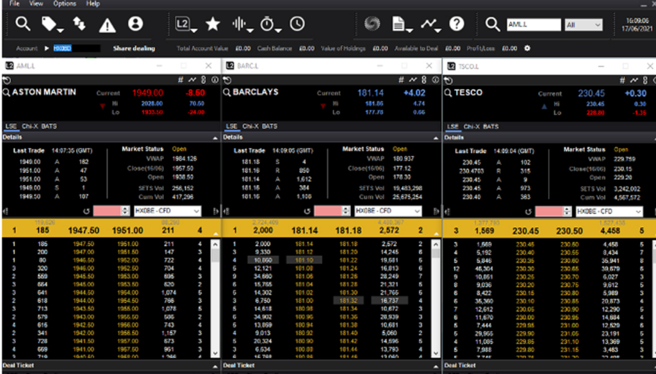Click the hash grid icon in the BARC.L window
This screenshot has width=656, height=374.
(401, 79)
